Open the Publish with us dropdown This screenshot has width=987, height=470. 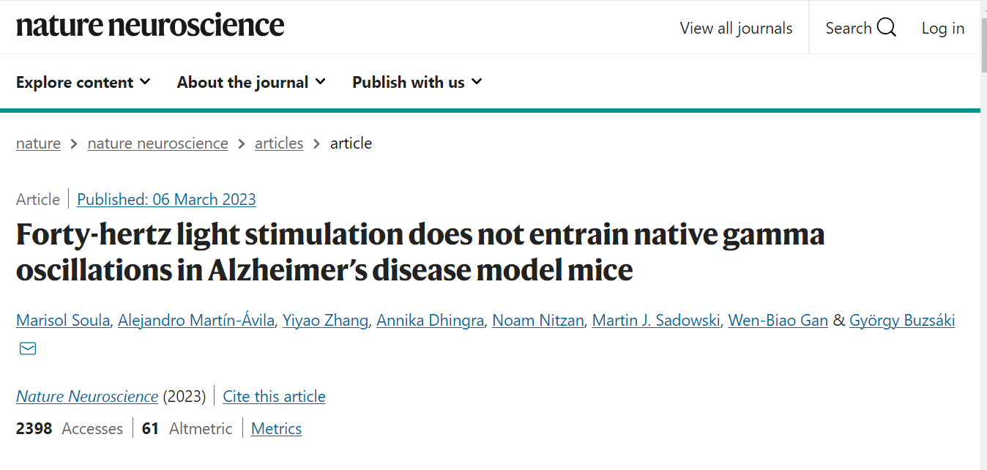pos(417,82)
